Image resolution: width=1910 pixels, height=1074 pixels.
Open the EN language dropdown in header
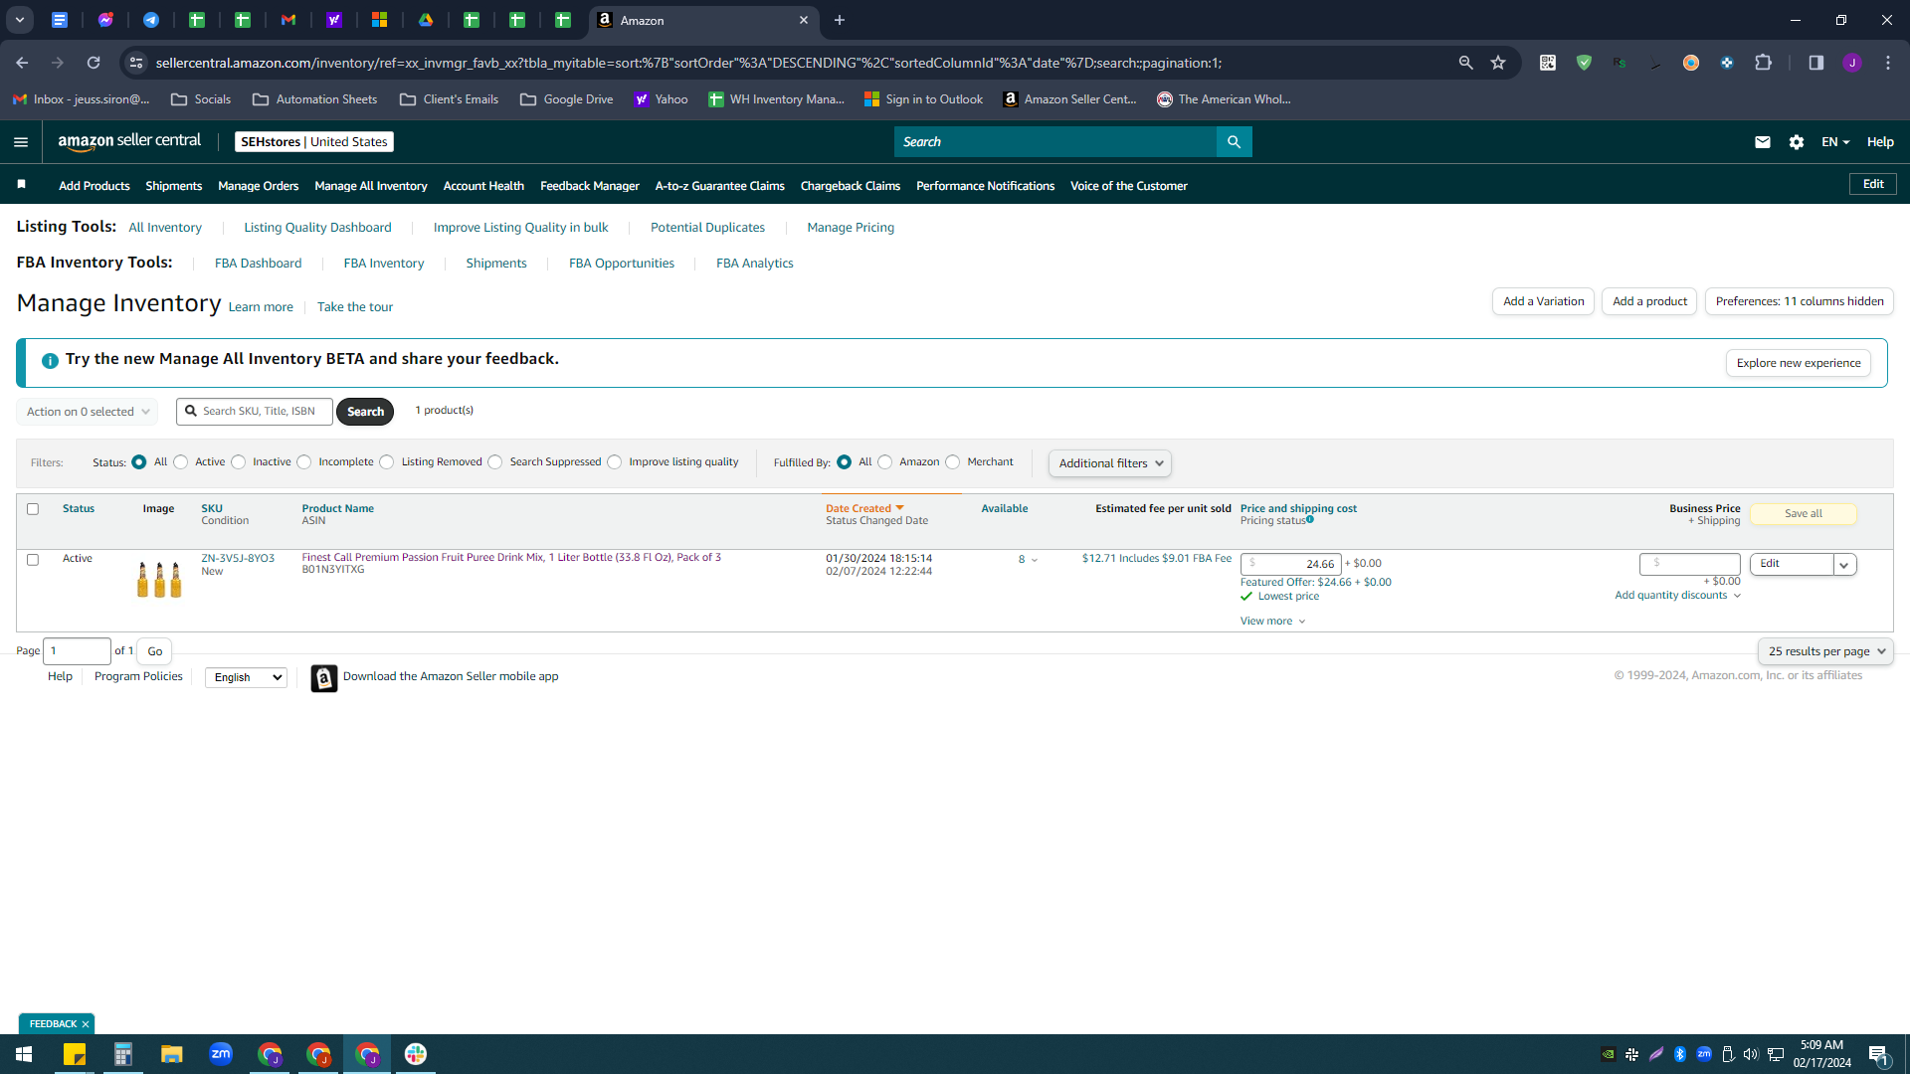point(1835,142)
